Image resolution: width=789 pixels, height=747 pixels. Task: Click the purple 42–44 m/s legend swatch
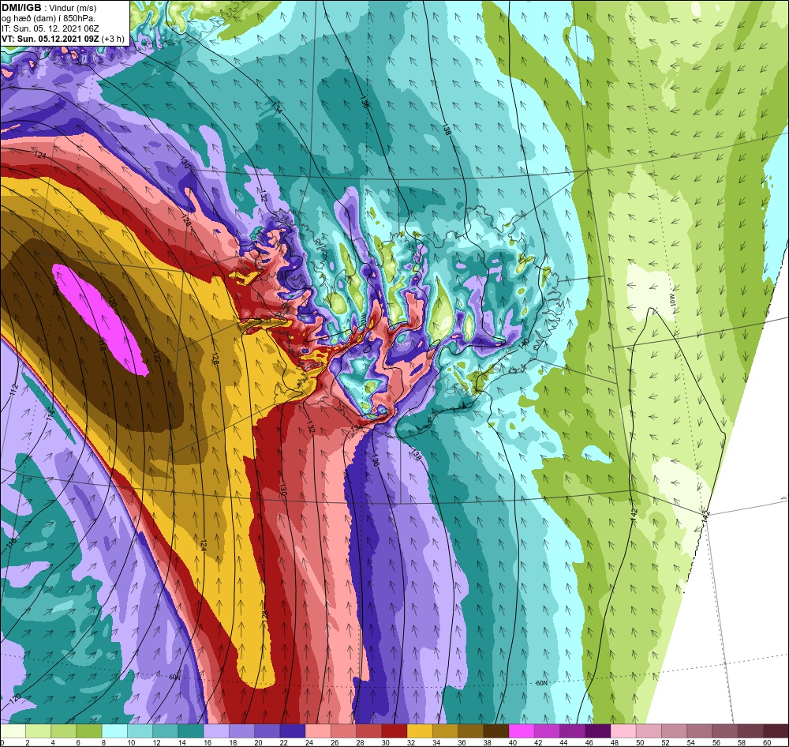point(547,730)
